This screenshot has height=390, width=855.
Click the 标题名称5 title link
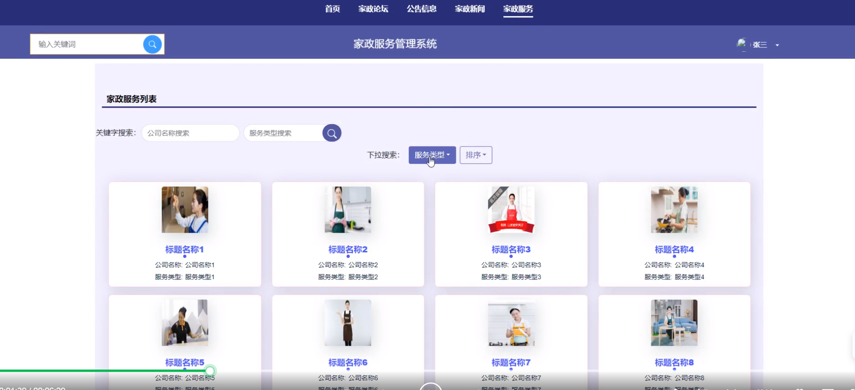pyautogui.click(x=185, y=363)
